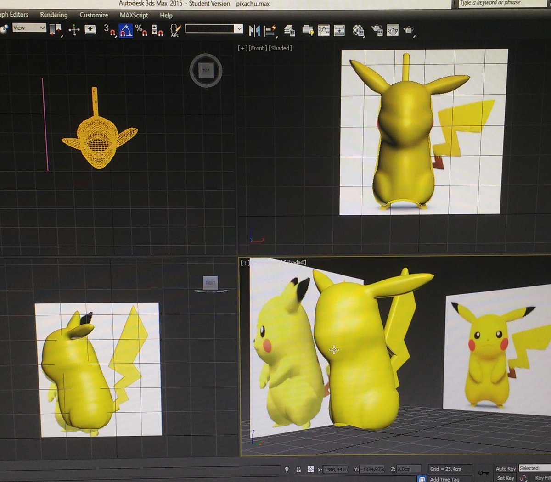
Task: Open the Schematic View
Action: (x=339, y=31)
